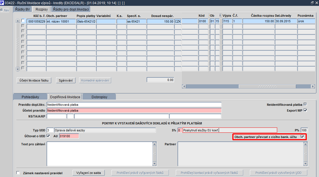This screenshot has width=319, height=177.
Task: Click the Typ UDD number field
Action: [x=50, y=130]
